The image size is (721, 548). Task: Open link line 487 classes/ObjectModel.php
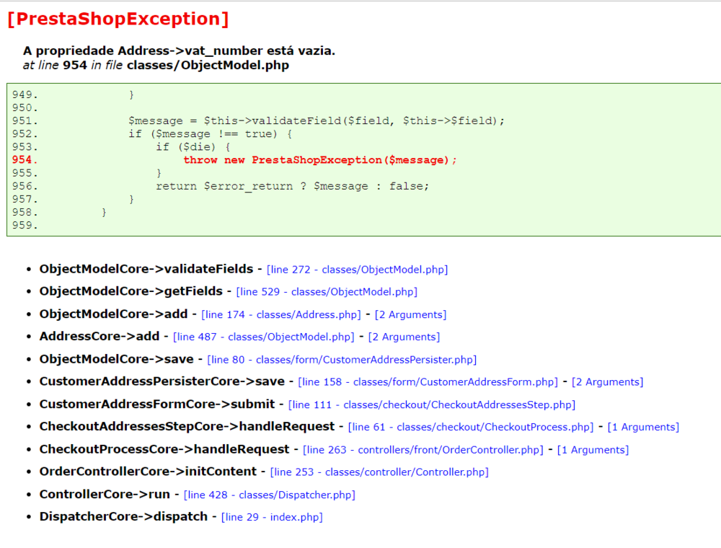[x=263, y=337]
